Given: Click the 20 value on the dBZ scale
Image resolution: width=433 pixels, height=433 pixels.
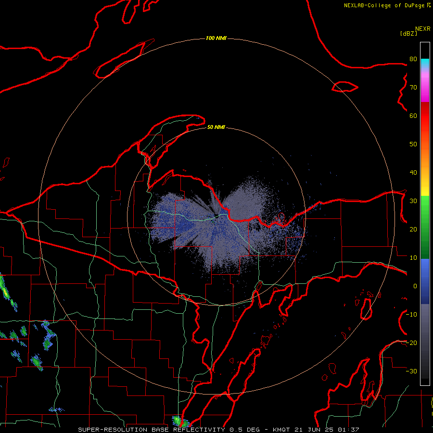Looking at the screenshot, I should coord(413,229).
